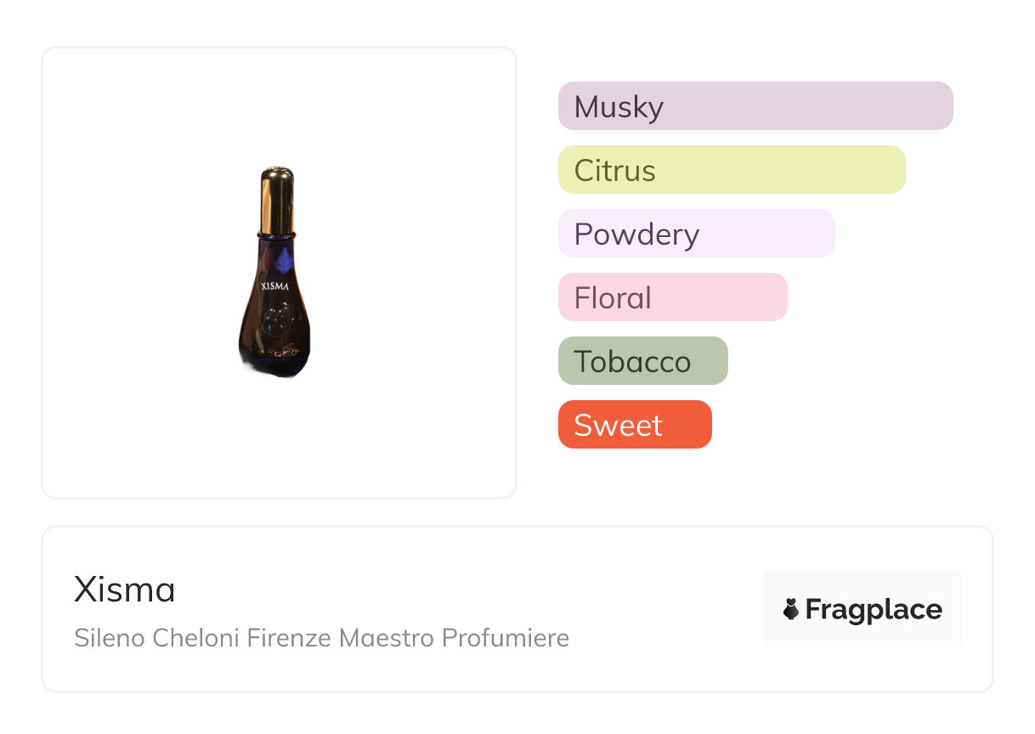Click the Fragplace perfume bottle logo icon
Viewport: 1035px width, 734px height.
coord(791,609)
